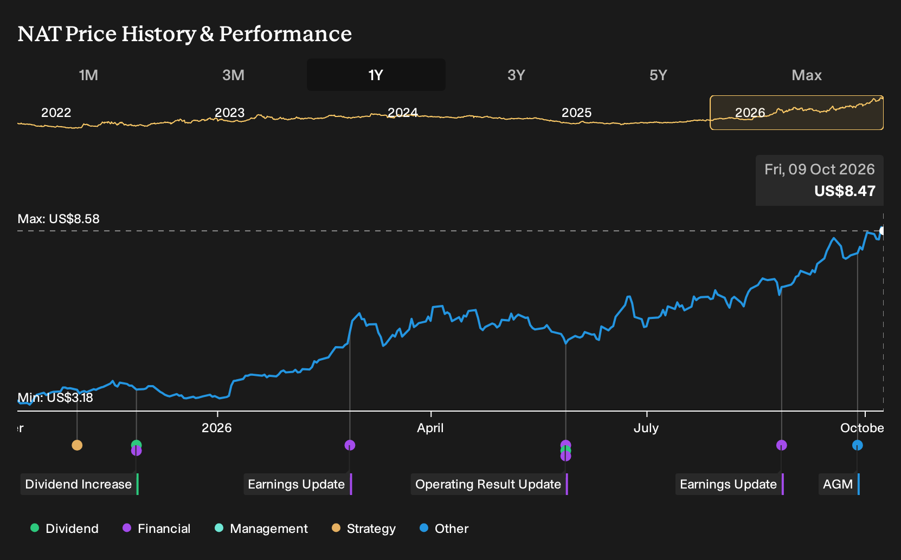The image size is (901, 560).
Task: Open the Earnings Update label before April
Action: pos(297,484)
